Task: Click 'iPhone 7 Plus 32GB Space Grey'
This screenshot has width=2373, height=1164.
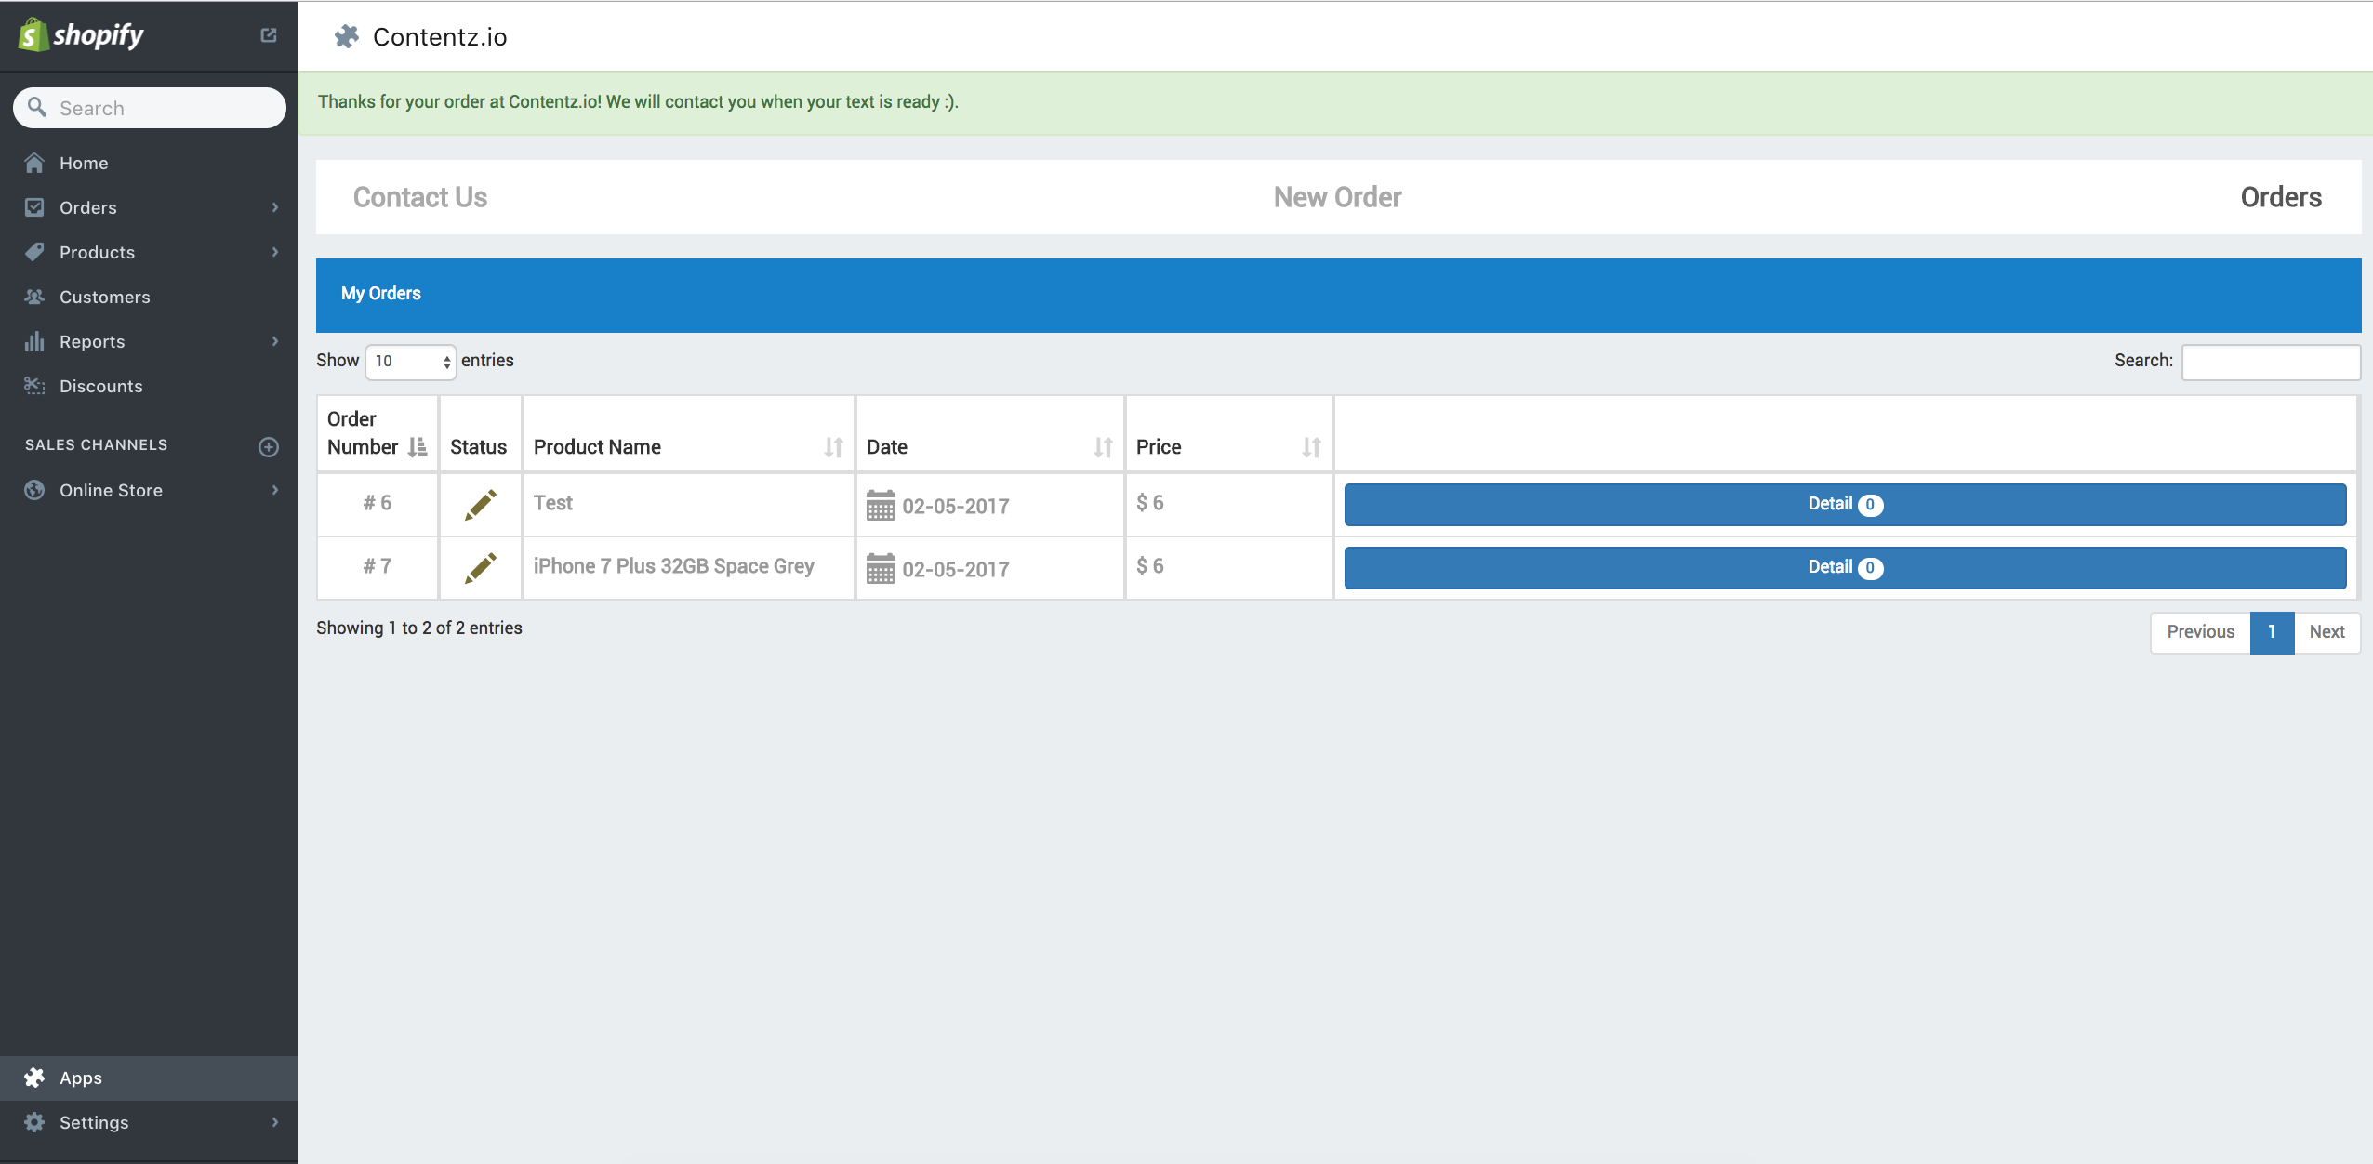Action: [674, 566]
